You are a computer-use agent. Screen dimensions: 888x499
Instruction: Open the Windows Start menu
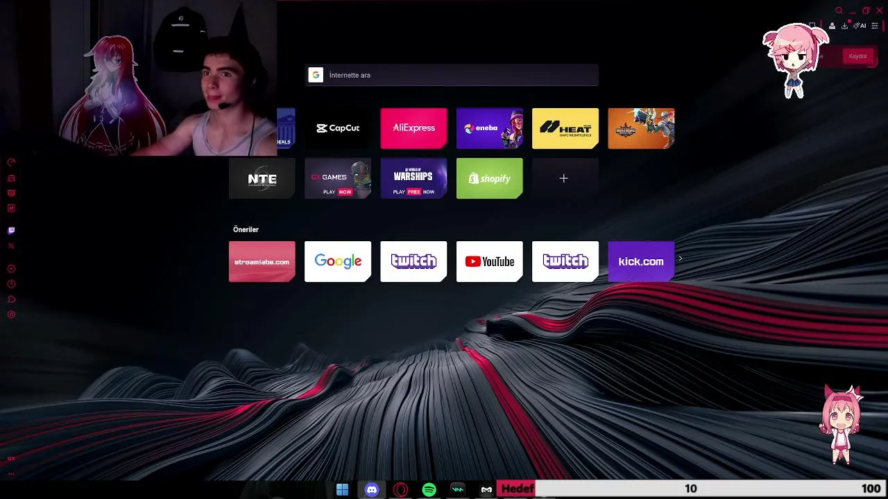click(342, 490)
